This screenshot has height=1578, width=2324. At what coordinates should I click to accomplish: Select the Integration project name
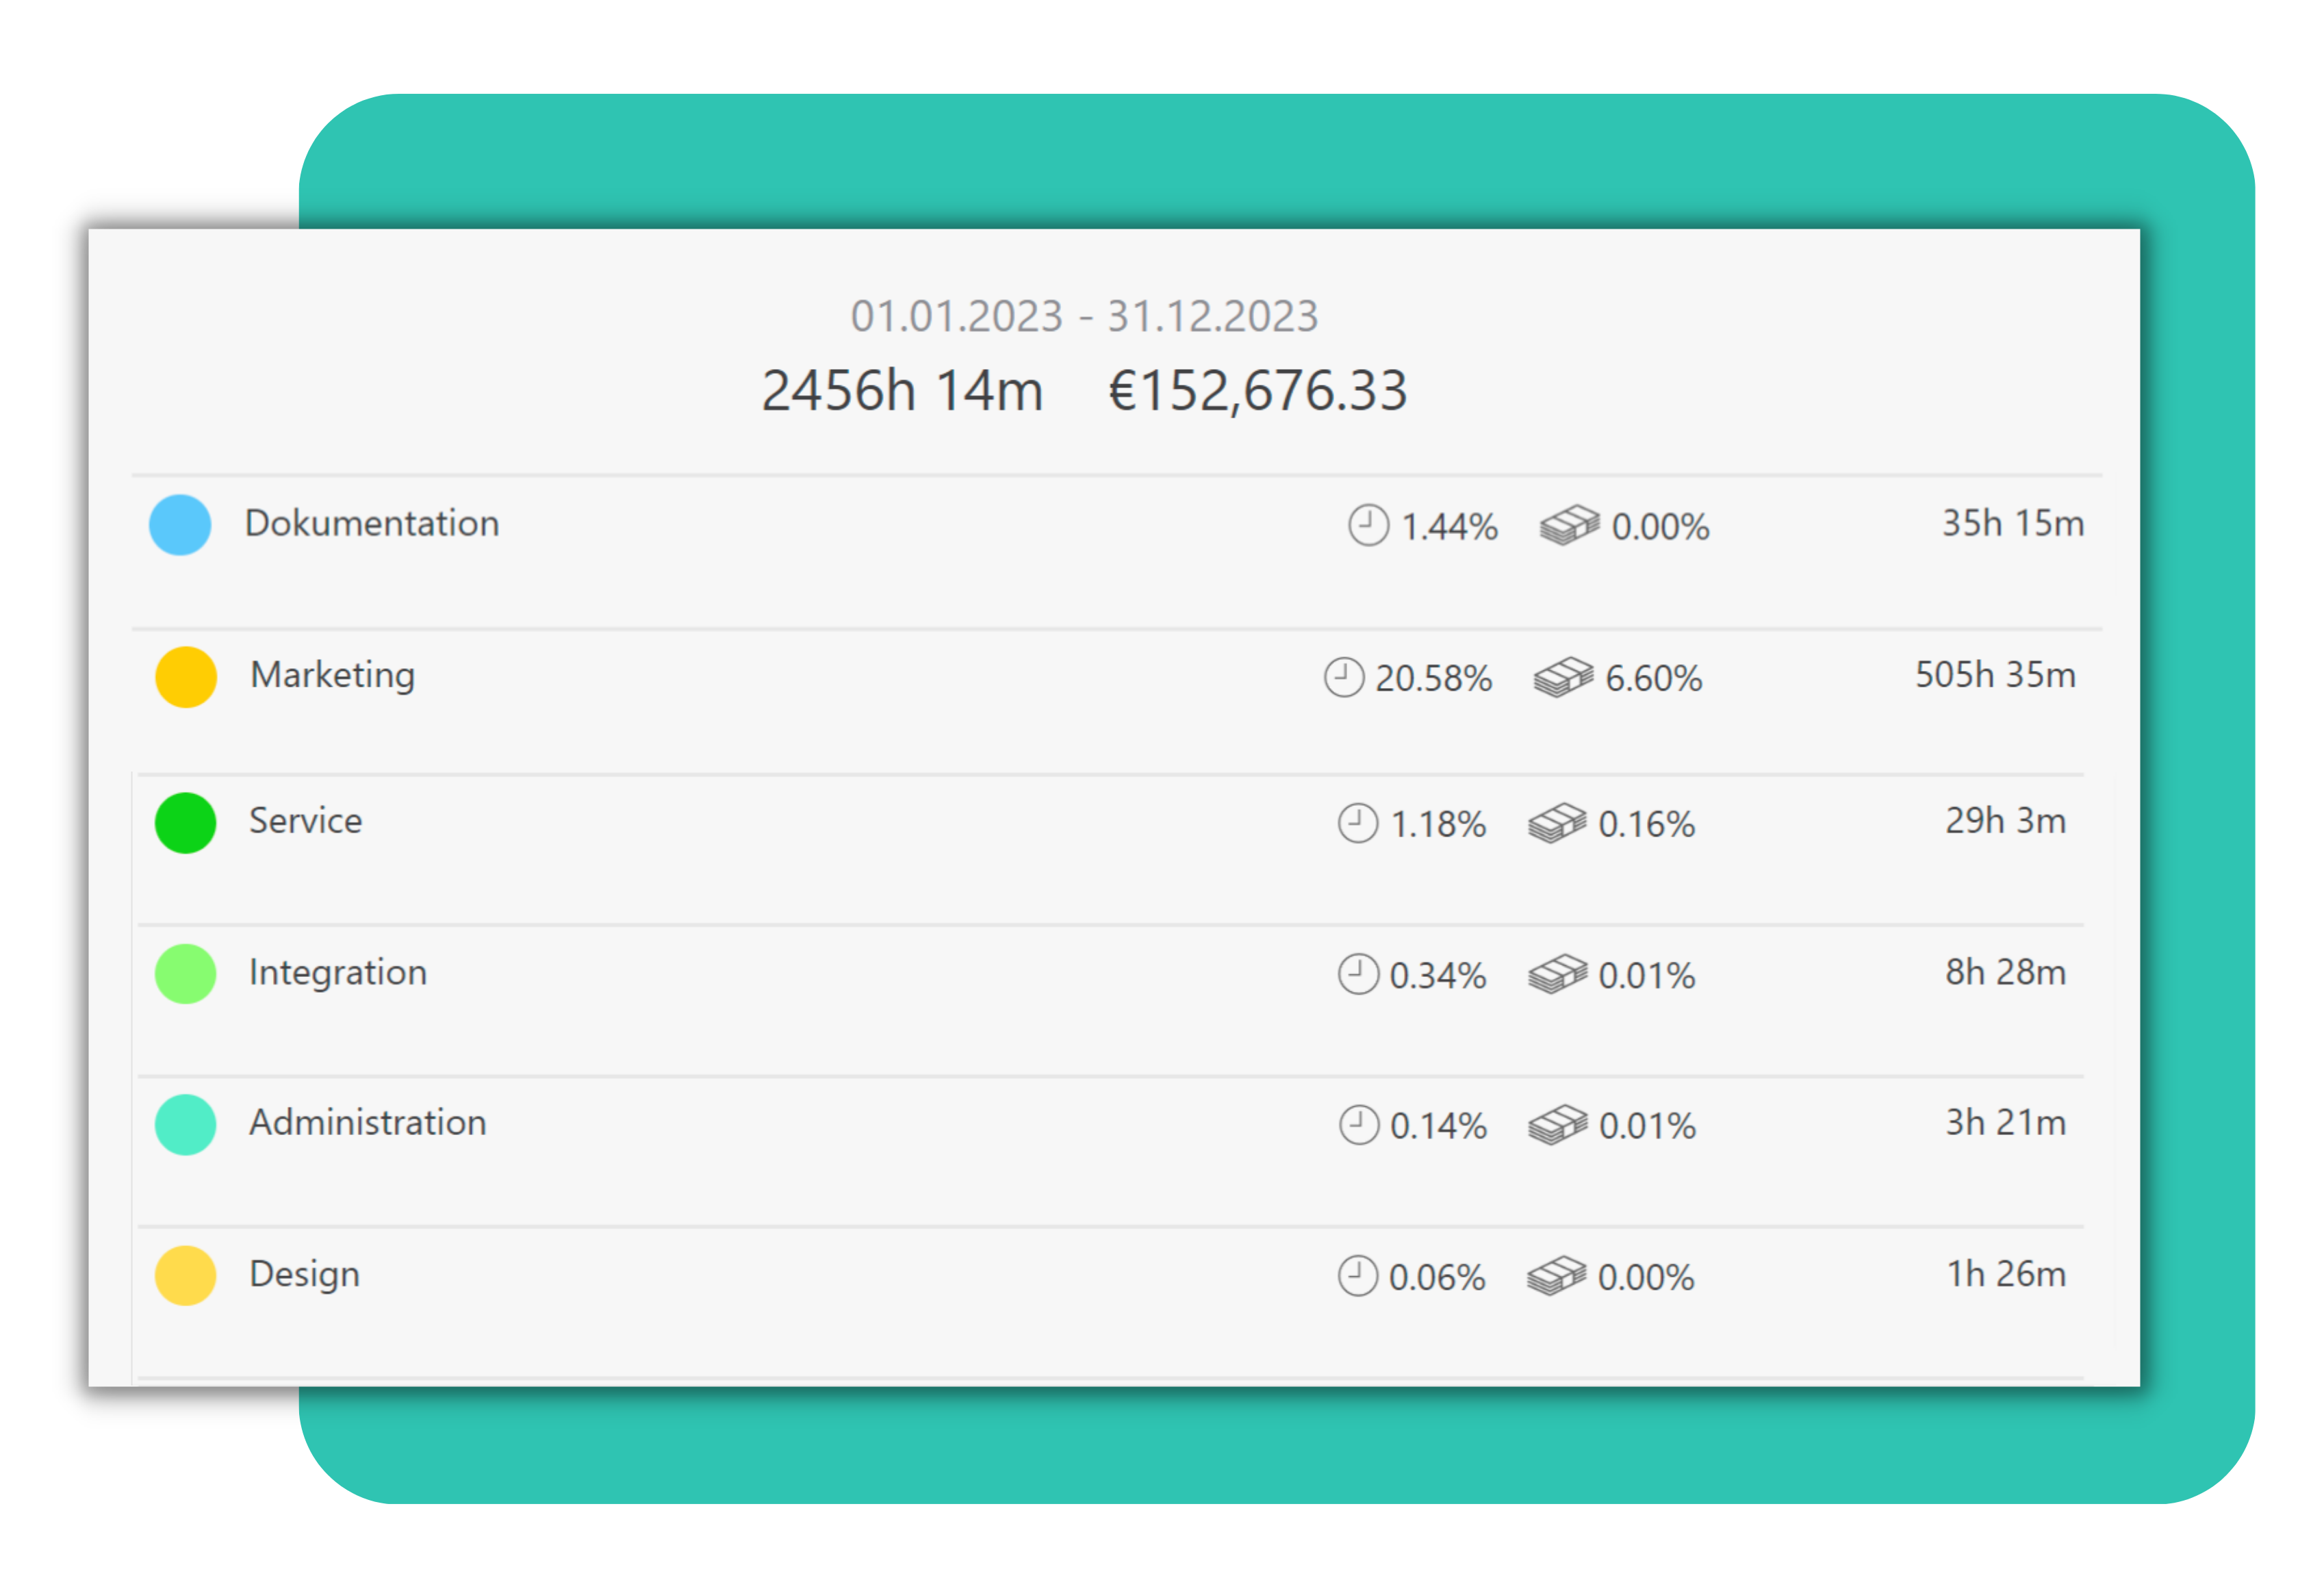[x=338, y=972]
